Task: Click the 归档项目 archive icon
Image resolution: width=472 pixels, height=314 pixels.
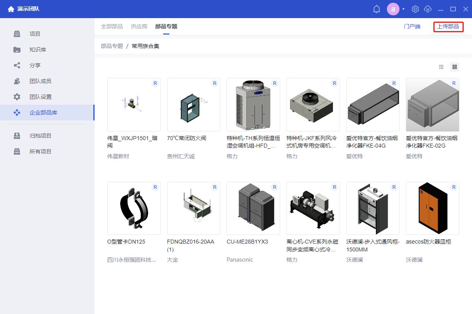Action: coord(17,136)
